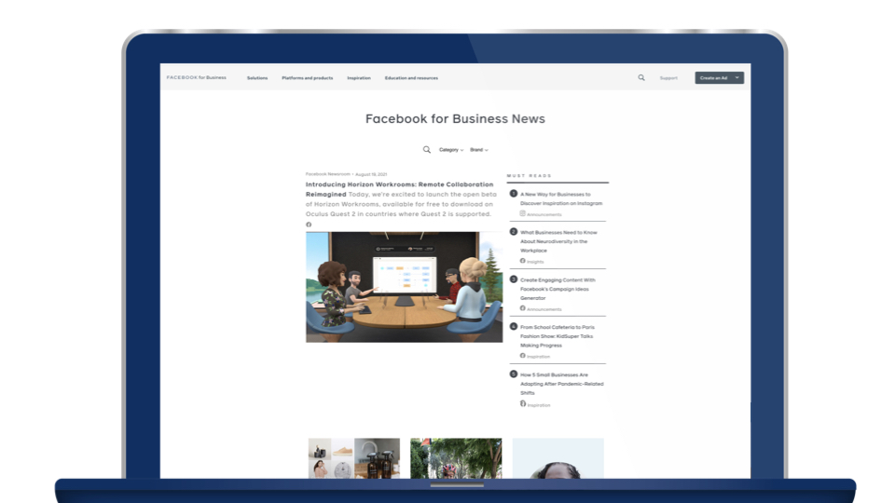Click the August article date text
The image size is (895, 503).
tap(371, 174)
